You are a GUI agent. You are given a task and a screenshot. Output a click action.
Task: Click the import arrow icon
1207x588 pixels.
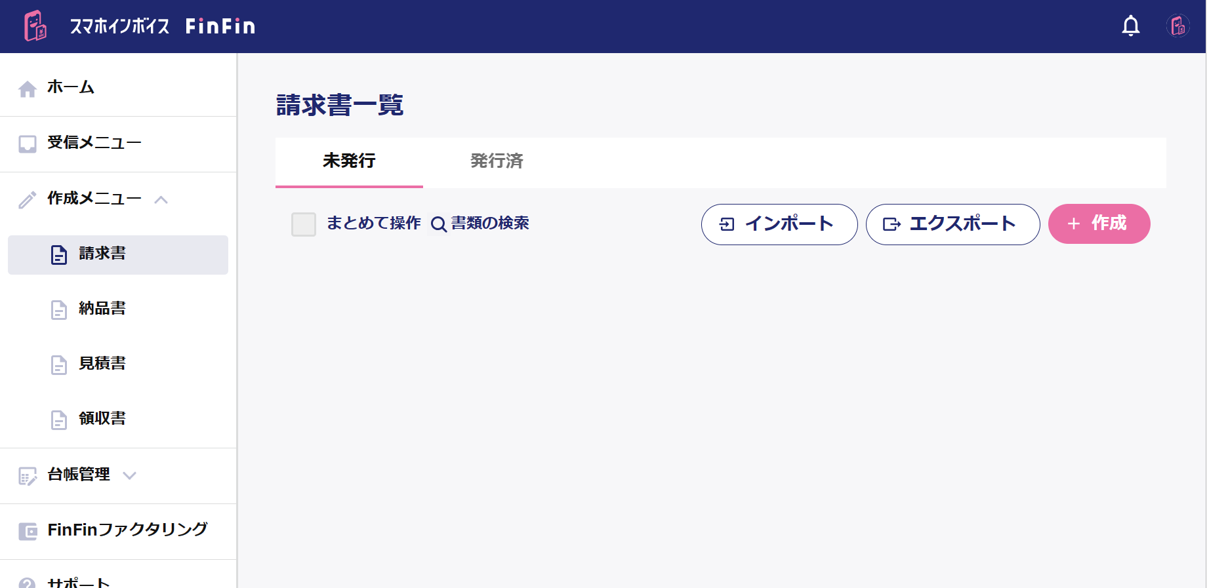(x=727, y=225)
